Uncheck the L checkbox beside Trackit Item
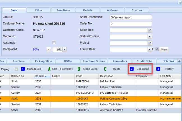 pyautogui.click(x=157, y=49)
